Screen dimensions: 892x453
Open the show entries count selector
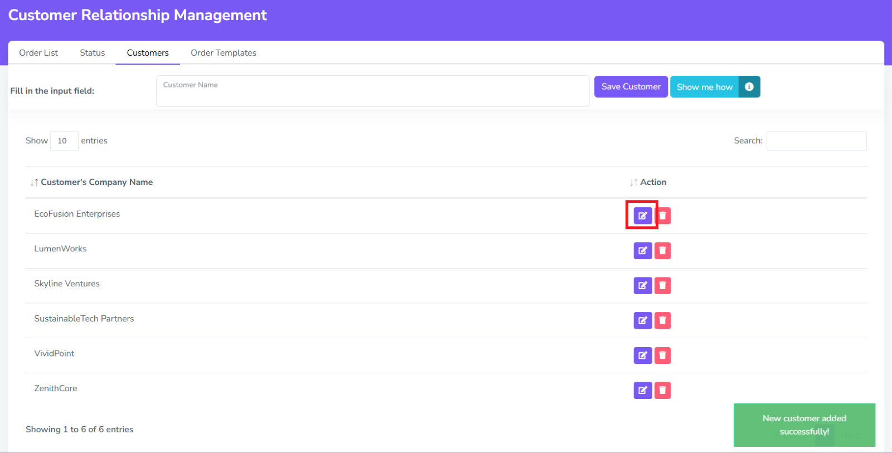64,141
